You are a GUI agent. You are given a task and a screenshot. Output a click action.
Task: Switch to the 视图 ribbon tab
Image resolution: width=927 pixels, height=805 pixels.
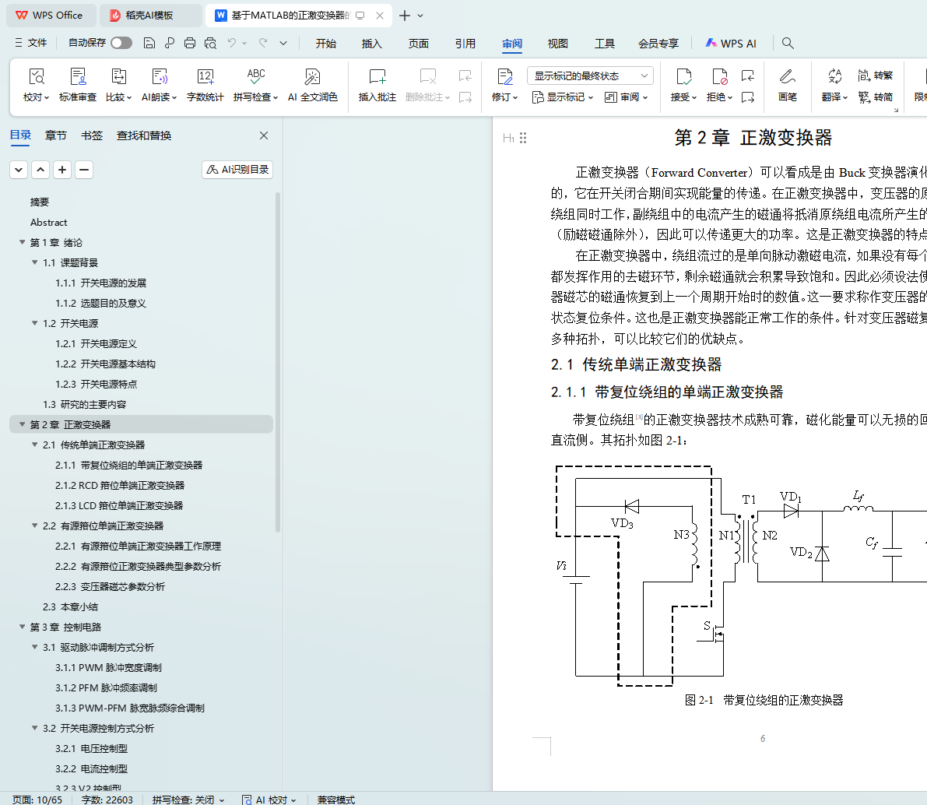pos(557,44)
